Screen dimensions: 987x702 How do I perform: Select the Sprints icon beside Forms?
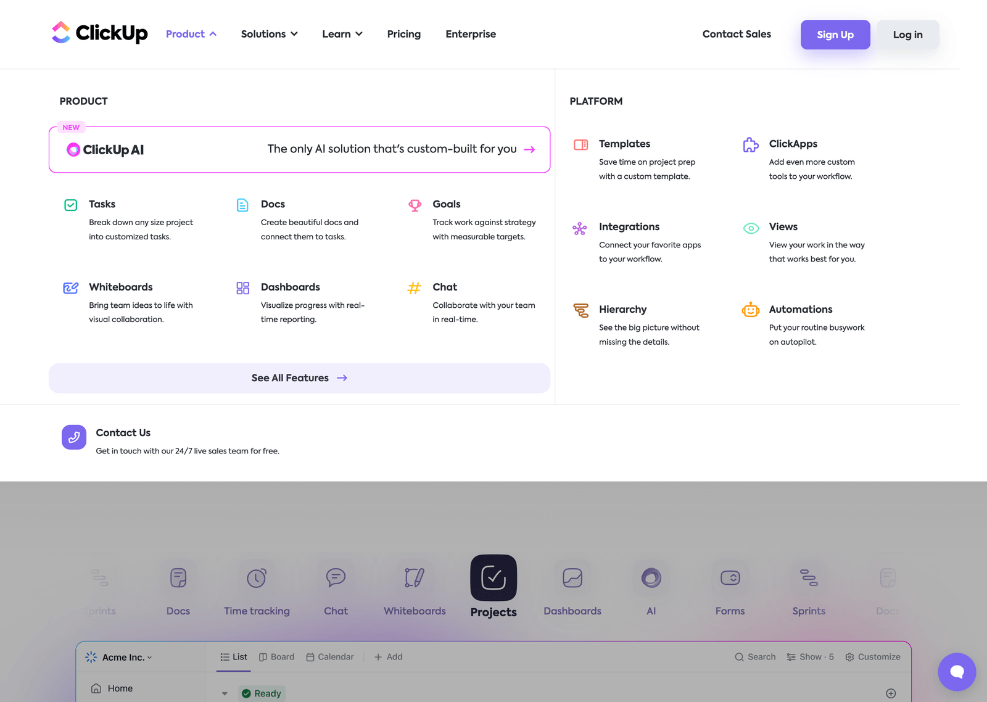809,578
